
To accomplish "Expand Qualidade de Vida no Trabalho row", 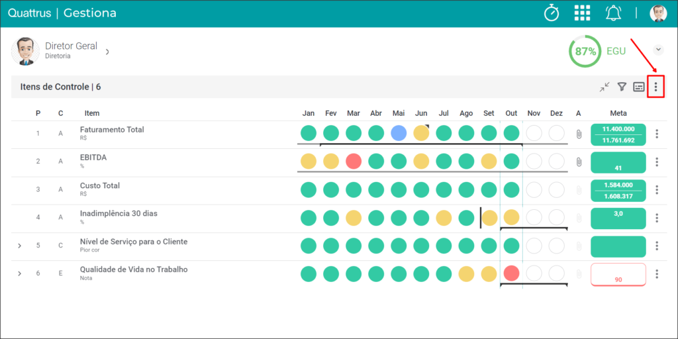I will pyautogui.click(x=19, y=273).
